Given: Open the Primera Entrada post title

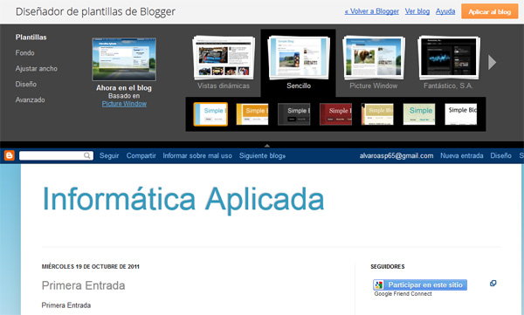Looking at the screenshot, I should click(84, 285).
